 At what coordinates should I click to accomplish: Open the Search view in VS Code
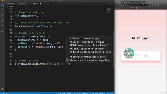pos(2,10)
